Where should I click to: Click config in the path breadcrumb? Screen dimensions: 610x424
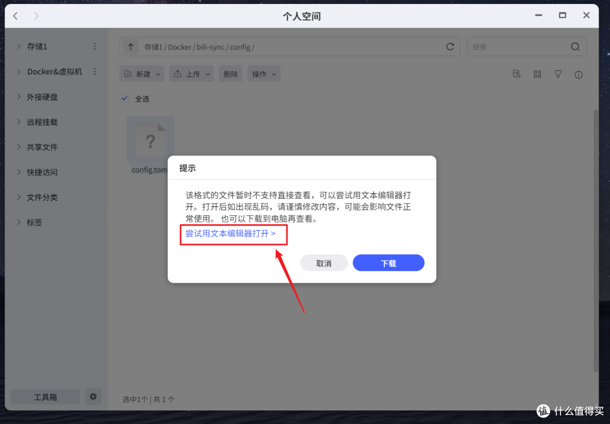240,47
